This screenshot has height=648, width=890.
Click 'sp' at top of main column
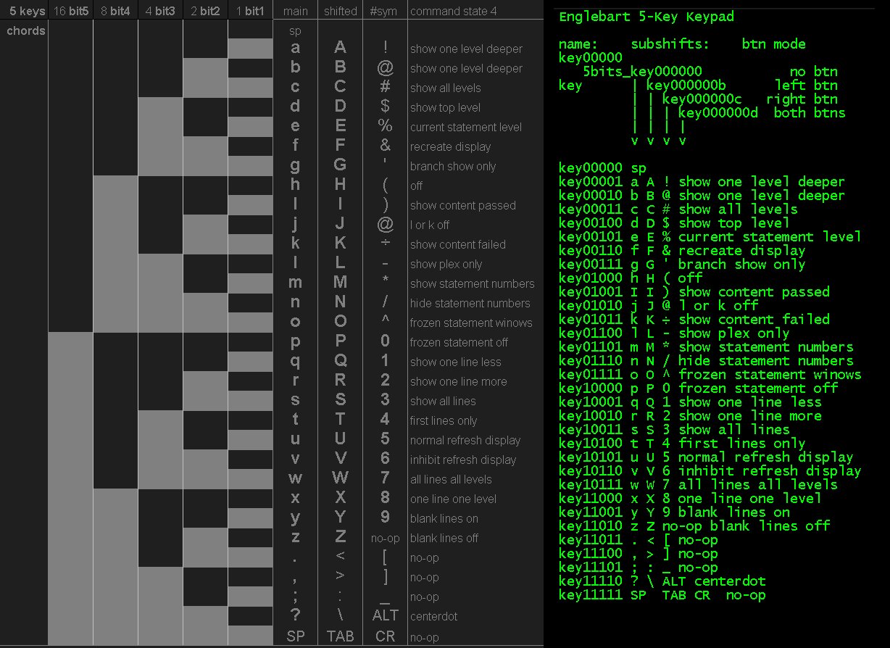click(x=295, y=31)
